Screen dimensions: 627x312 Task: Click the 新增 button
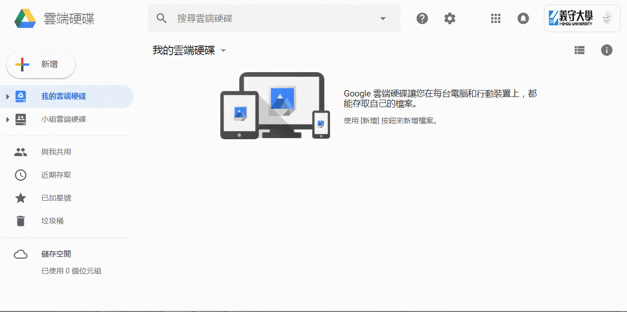point(41,64)
